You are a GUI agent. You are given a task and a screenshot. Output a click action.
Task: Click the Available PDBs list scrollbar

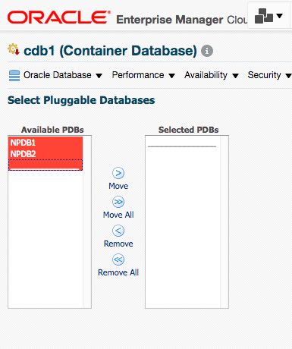[87, 222]
